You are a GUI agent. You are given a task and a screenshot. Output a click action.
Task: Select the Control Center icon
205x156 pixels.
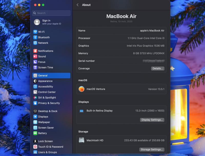35,92
